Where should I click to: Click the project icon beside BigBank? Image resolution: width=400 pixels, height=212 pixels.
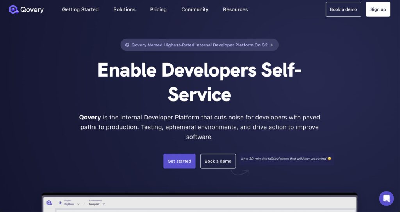(x=60, y=203)
